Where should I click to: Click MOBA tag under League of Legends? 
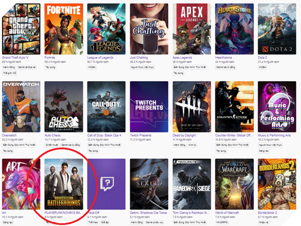pos(92,67)
